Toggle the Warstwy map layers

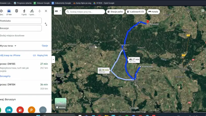[x=61, y=104]
